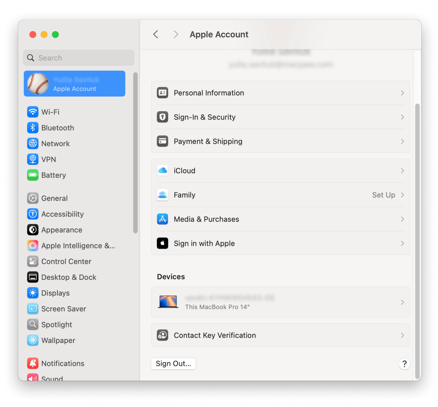Click Set Up next to Family
Image resolution: width=438 pixels, height=407 pixels.
tap(384, 195)
